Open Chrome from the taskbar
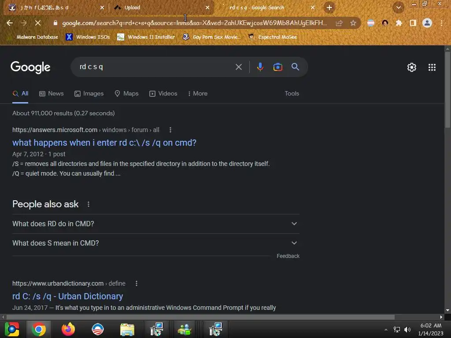This screenshot has height=338, width=451. click(x=39, y=329)
